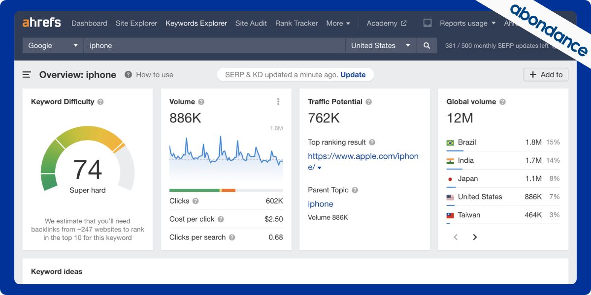Open the apple.com/iphone top ranking URL
The image size is (591, 295).
point(363,161)
